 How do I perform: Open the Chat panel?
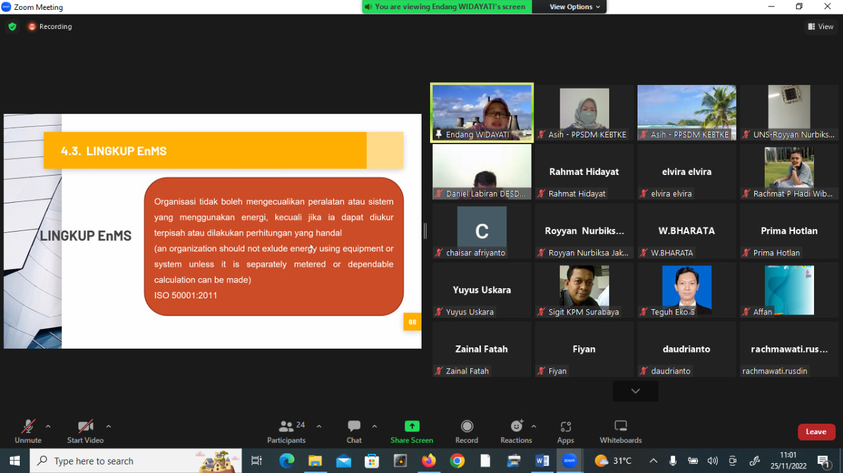click(x=354, y=432)
